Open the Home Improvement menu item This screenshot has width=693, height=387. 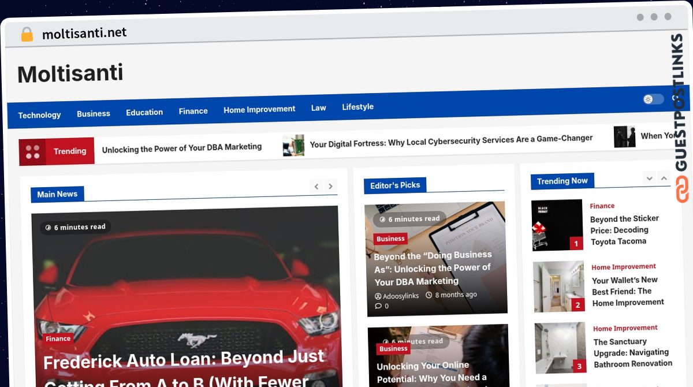coord(259,109)
